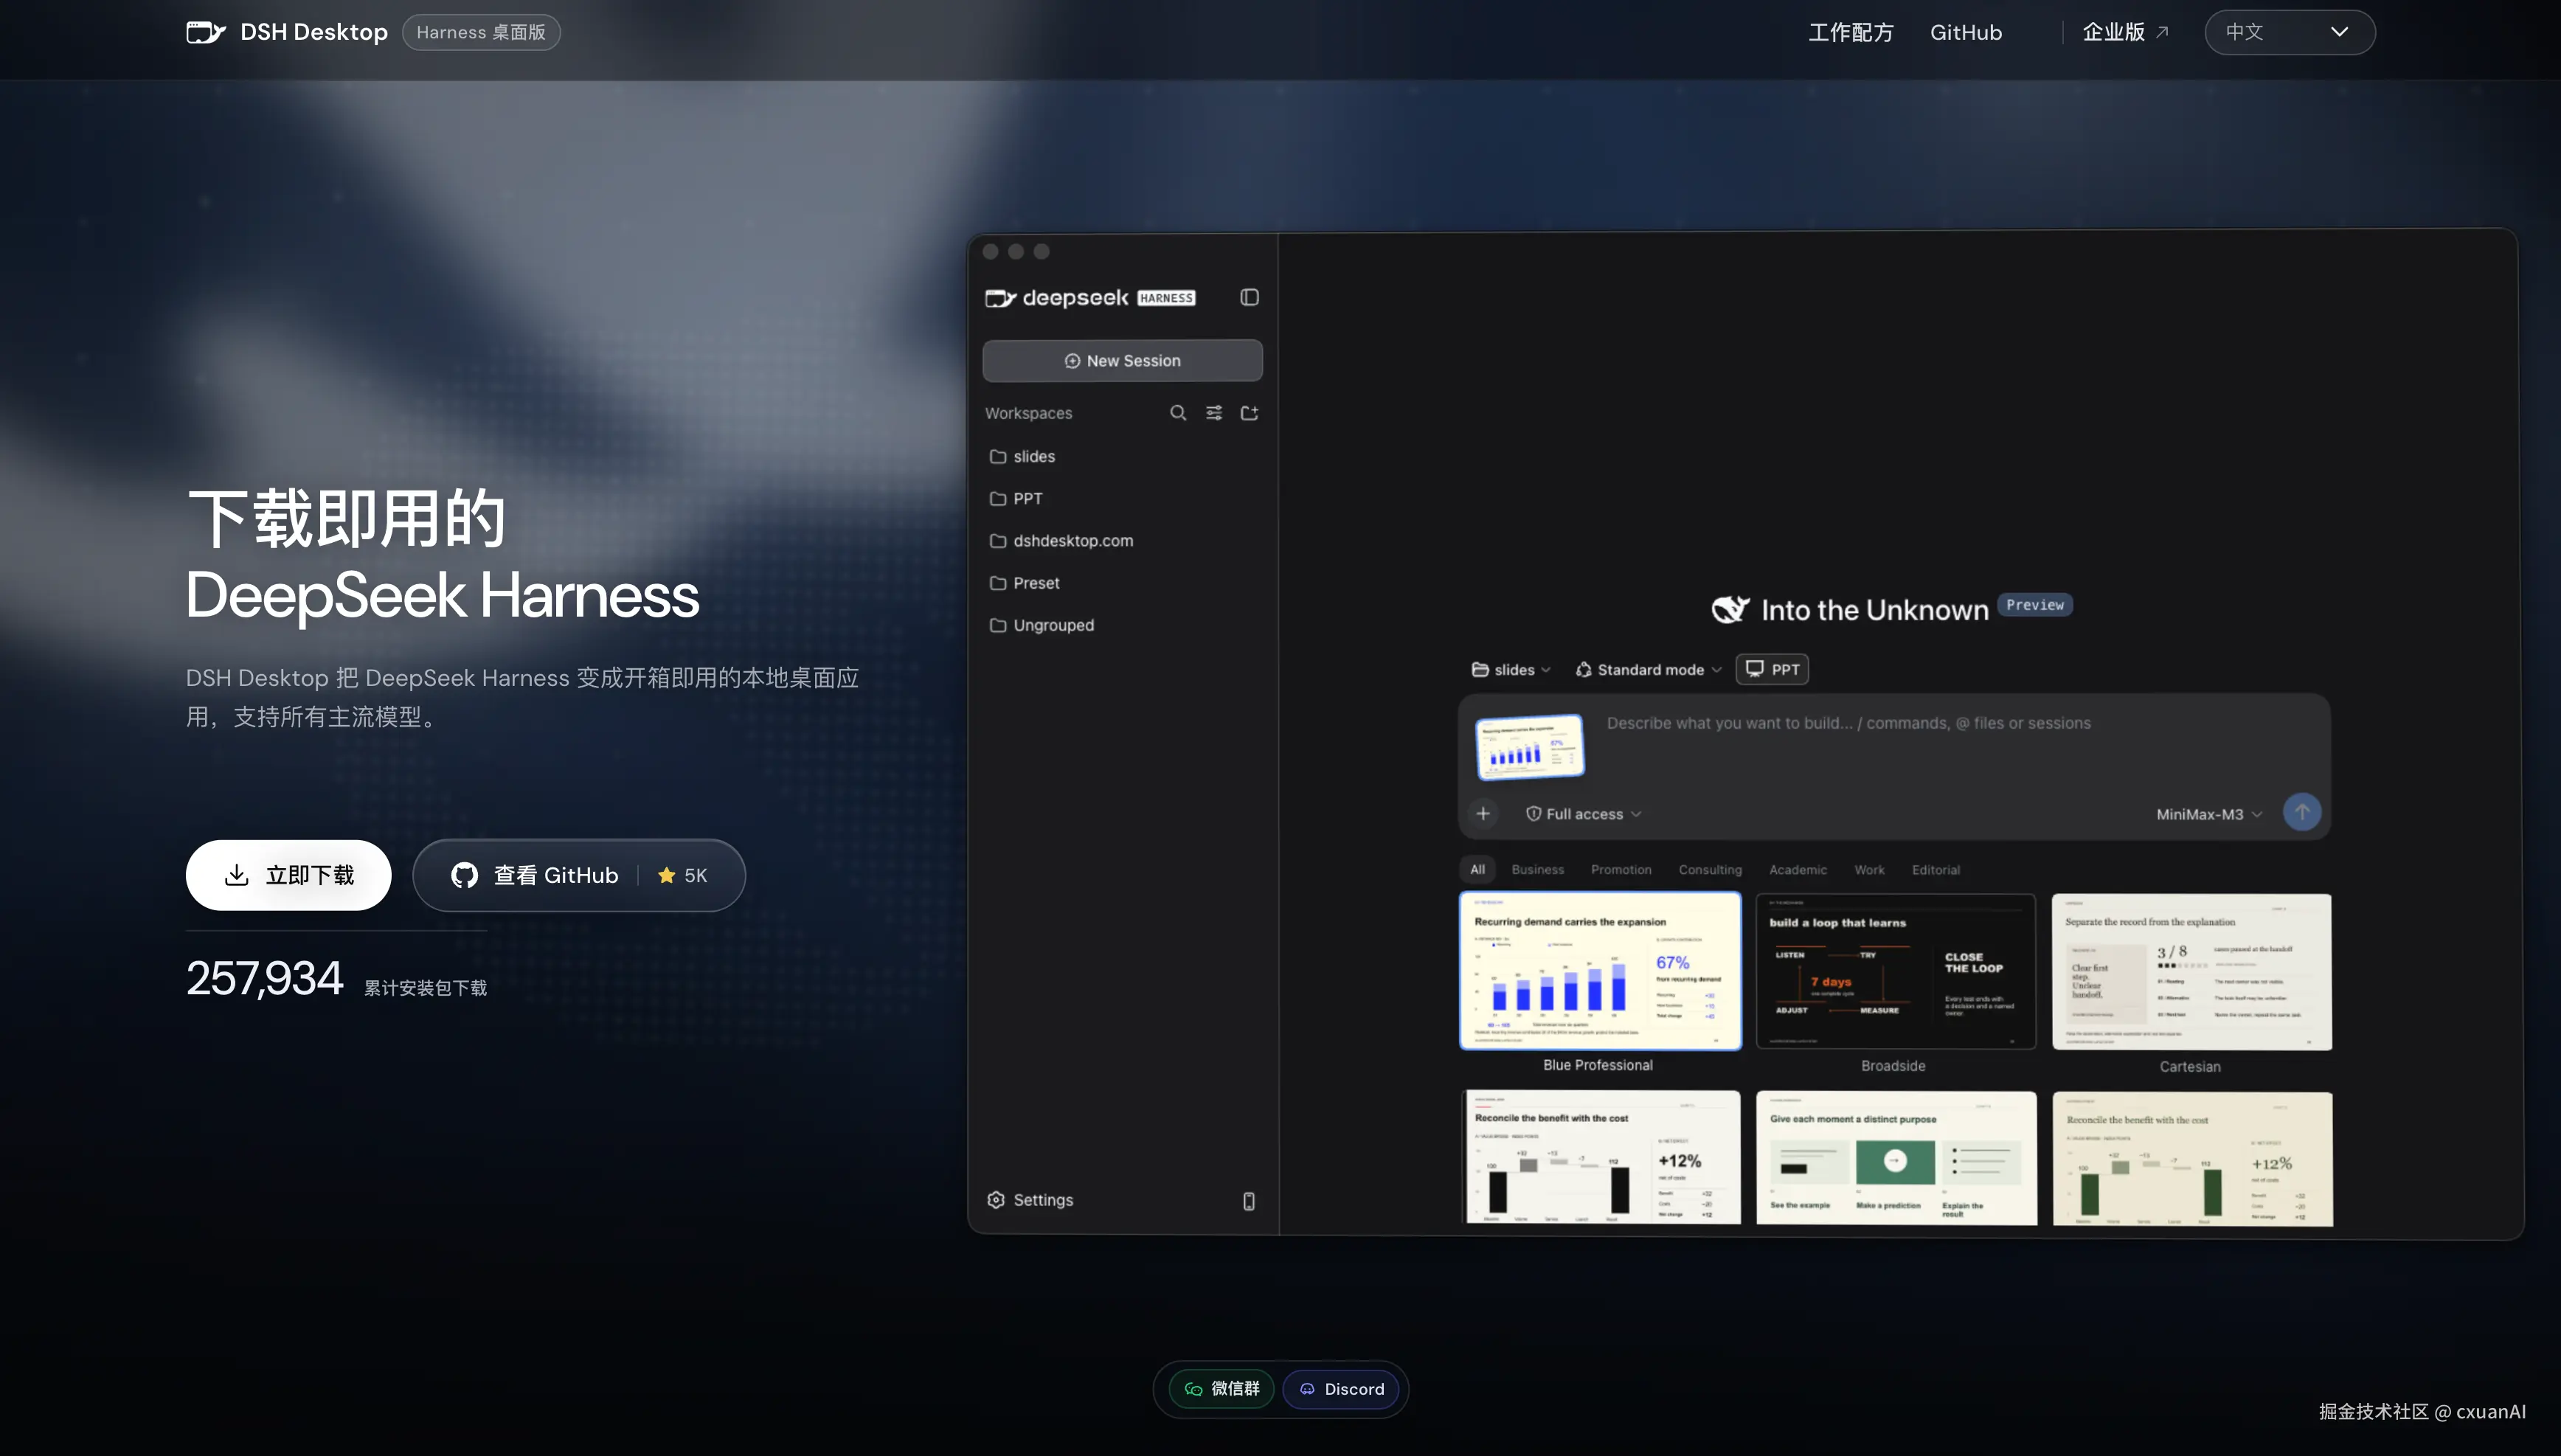Open the 微信群 community link
This screenshot has height=1456, width=2561.
coord(1222,1389)
